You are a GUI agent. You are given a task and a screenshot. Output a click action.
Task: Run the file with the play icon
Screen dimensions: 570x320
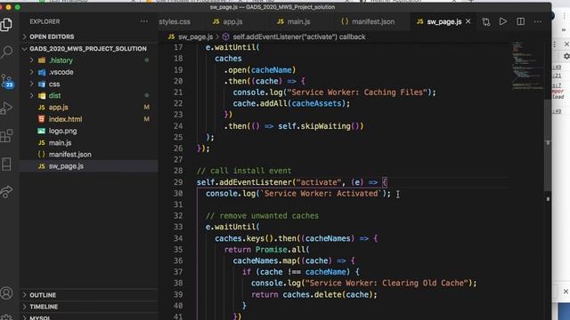point(503,21)
